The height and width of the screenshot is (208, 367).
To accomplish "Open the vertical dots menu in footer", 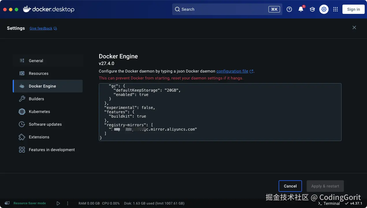I will tap(68, 203).
